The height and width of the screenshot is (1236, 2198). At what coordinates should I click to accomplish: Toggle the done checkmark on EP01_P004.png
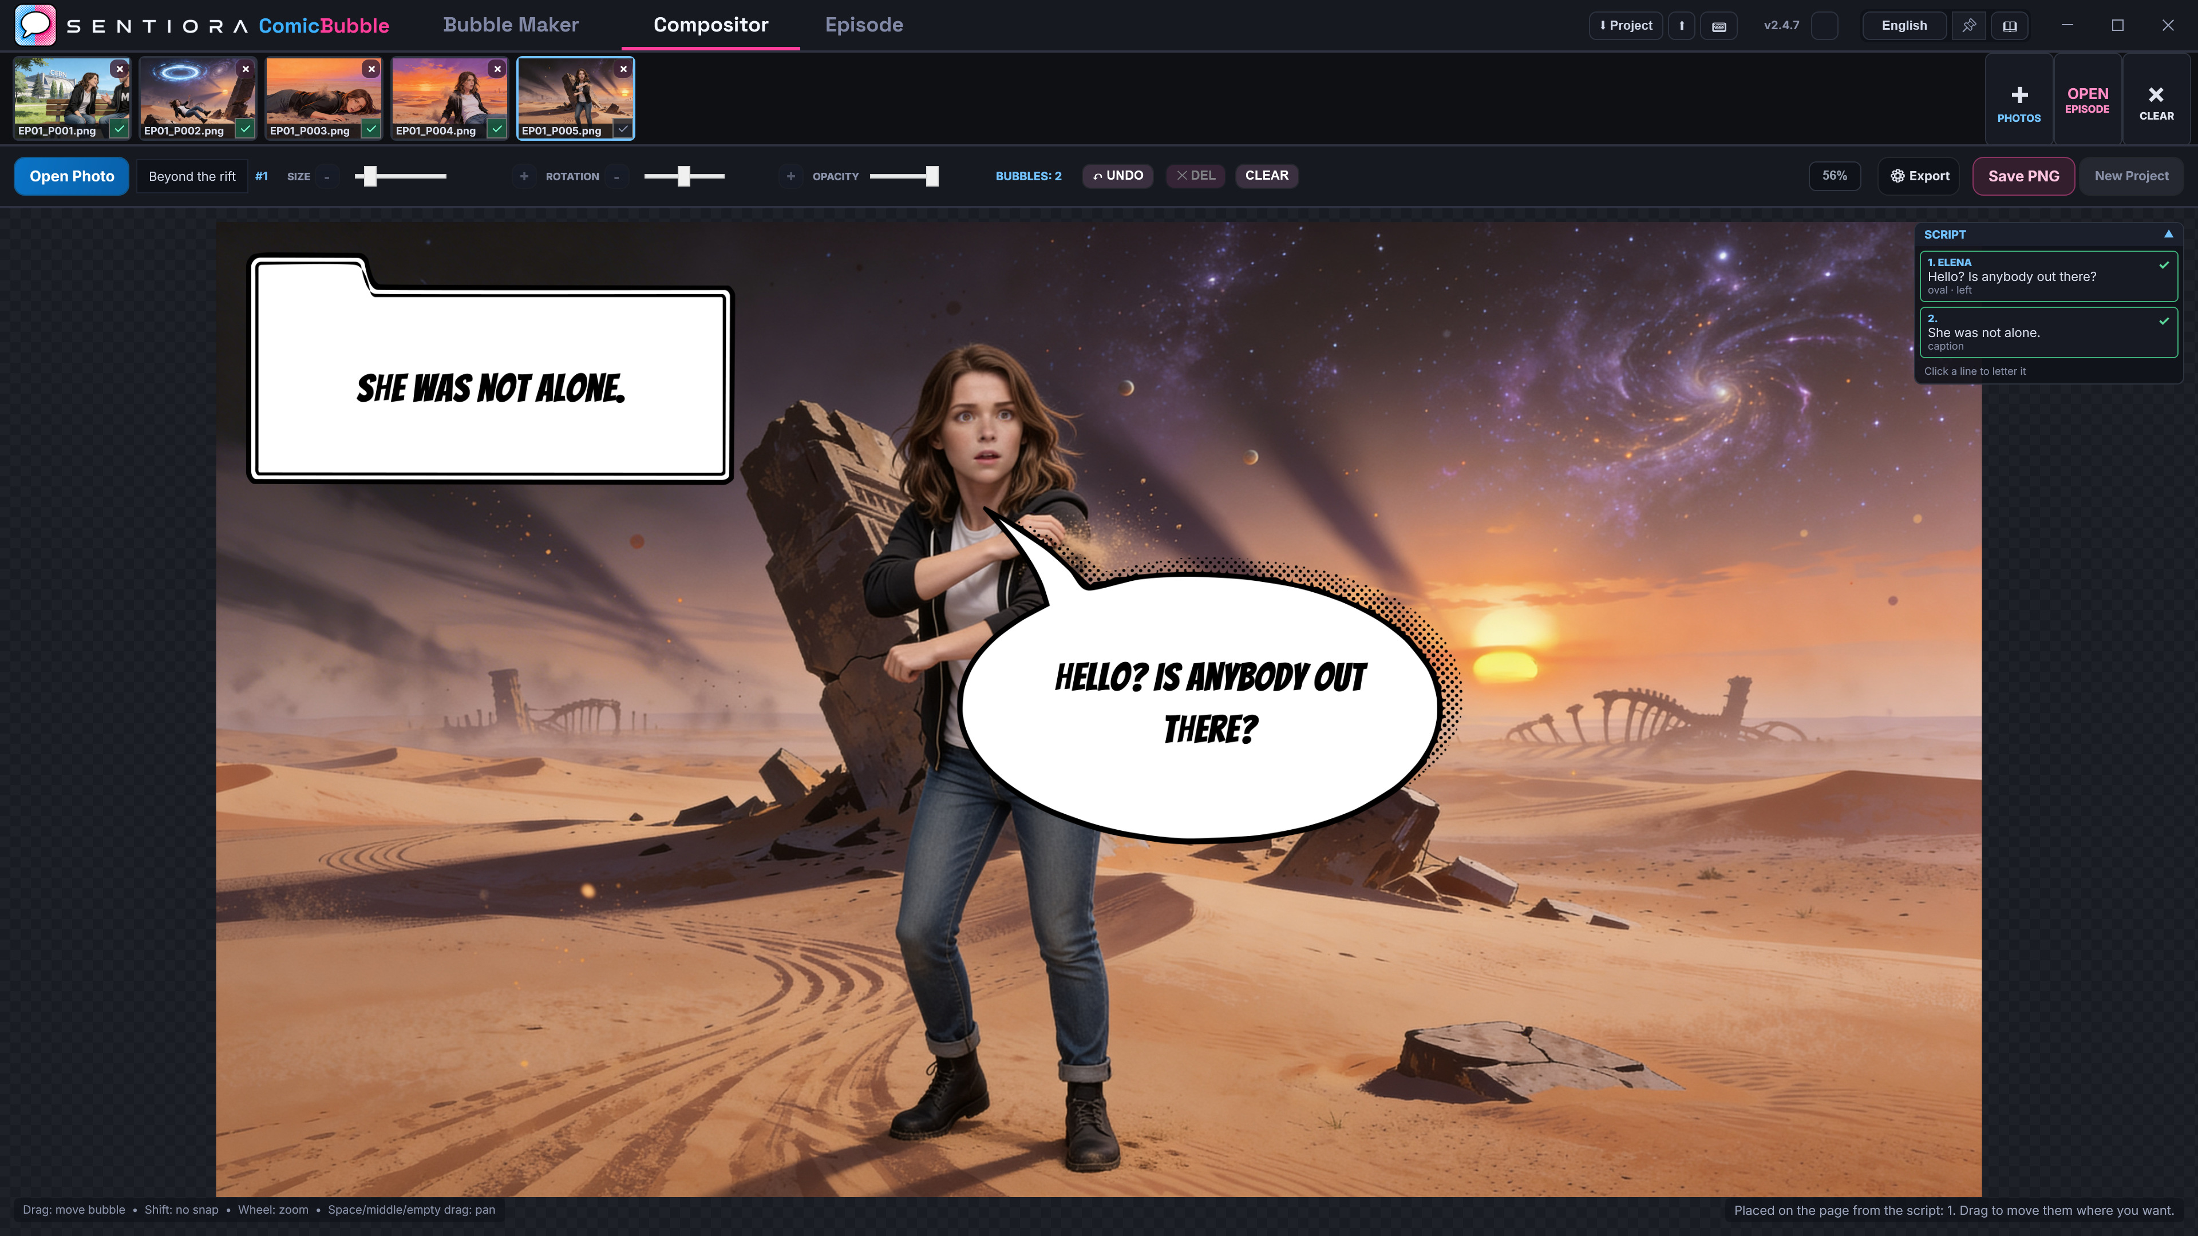(x=497, y=129)
